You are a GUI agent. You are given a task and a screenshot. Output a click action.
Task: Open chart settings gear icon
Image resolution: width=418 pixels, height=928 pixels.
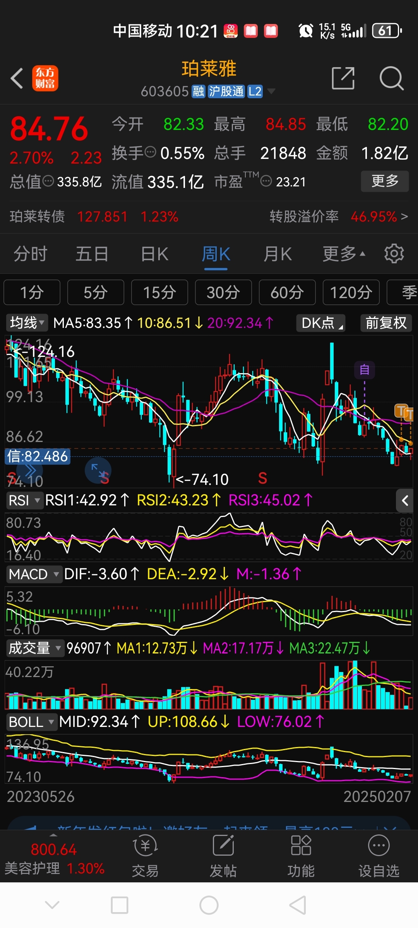[394, 254]
